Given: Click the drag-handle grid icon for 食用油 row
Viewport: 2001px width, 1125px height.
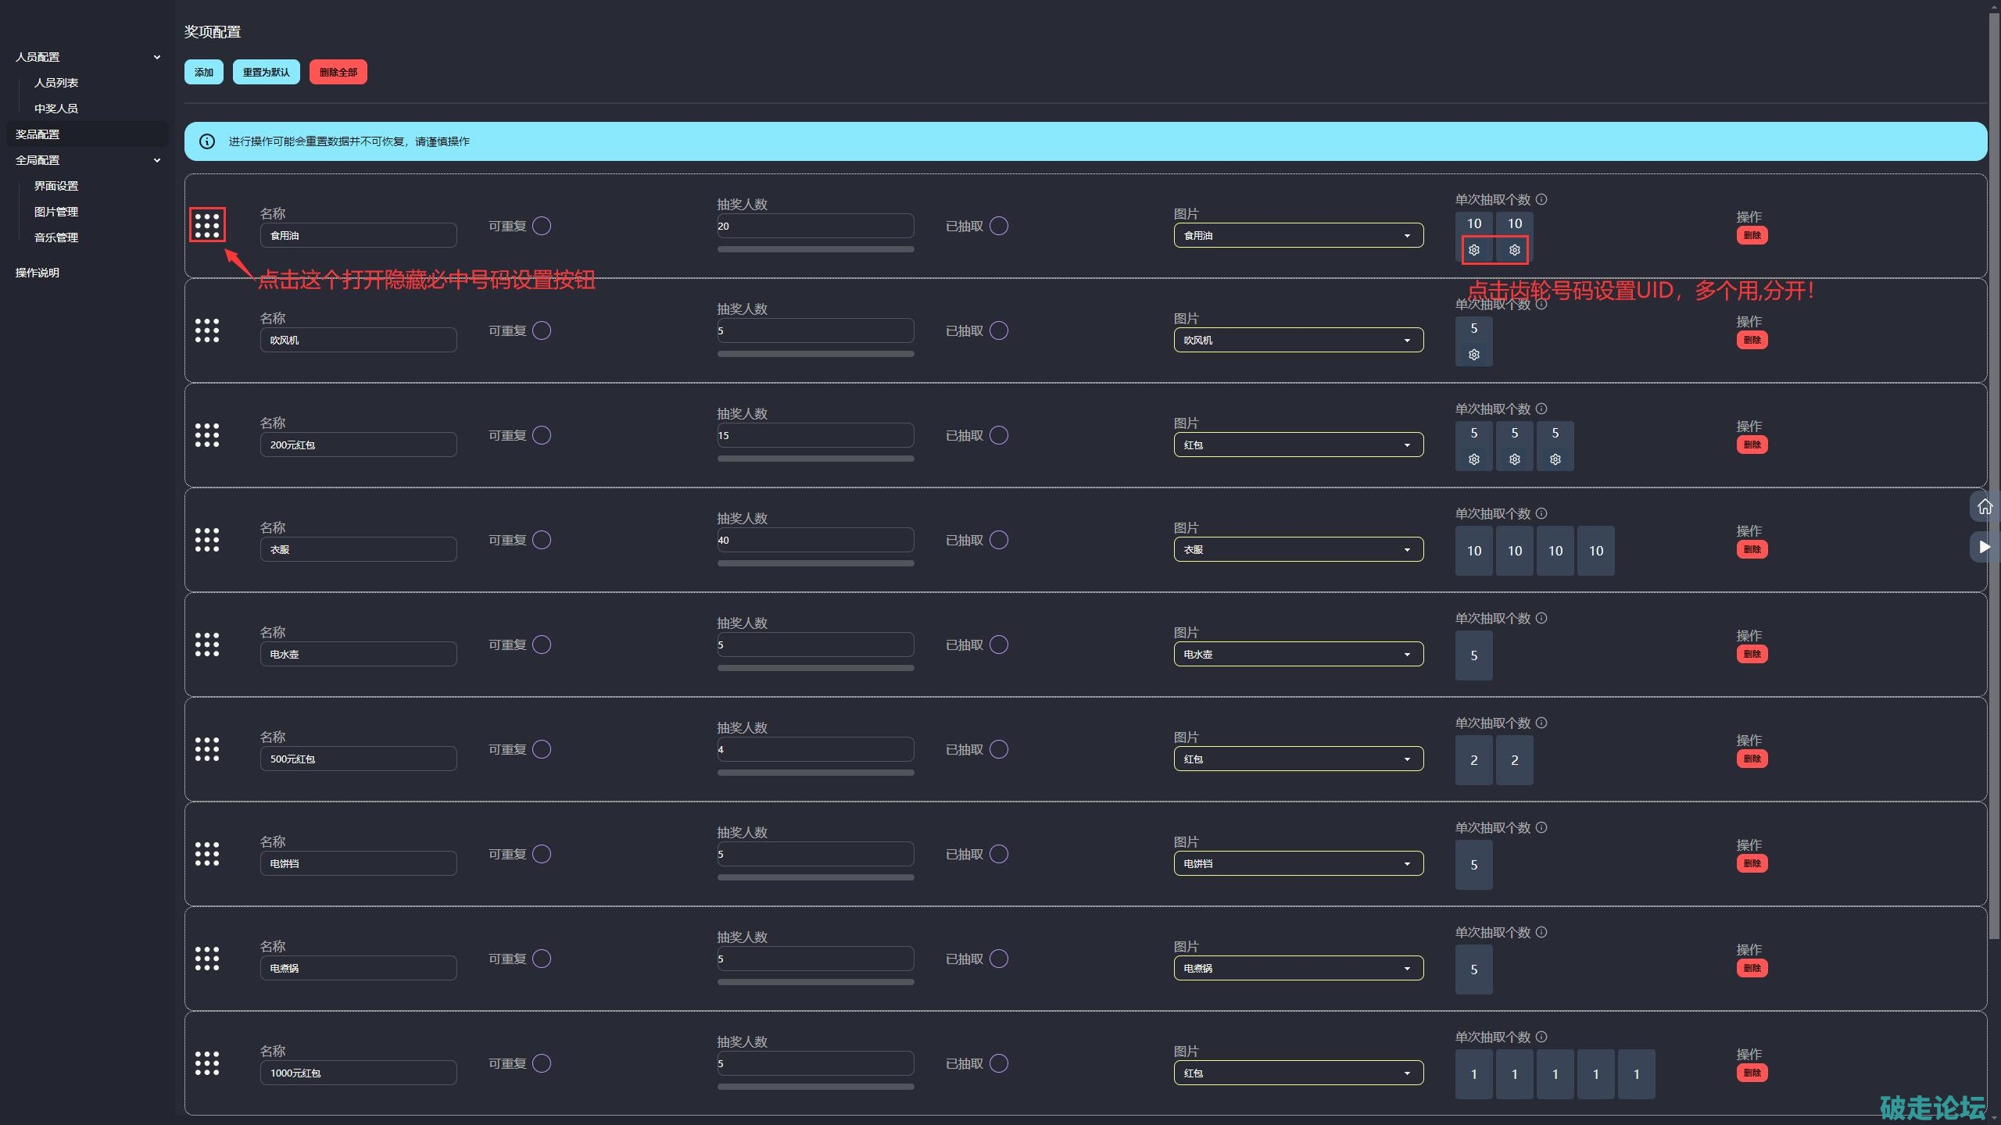Looking at the screenshot, I should [207, 225].
